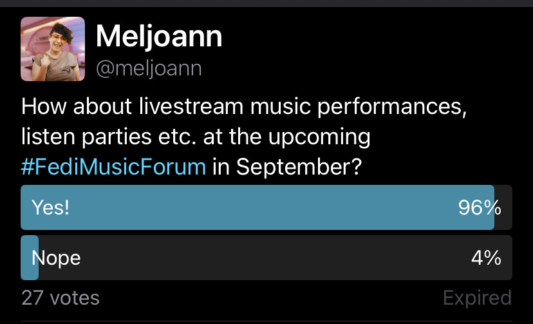Click the middle of the blue Yes! bar
Image resolution: width=533 pixels, height=324 pixels.
pyautogui.click(x=257, y=207)
